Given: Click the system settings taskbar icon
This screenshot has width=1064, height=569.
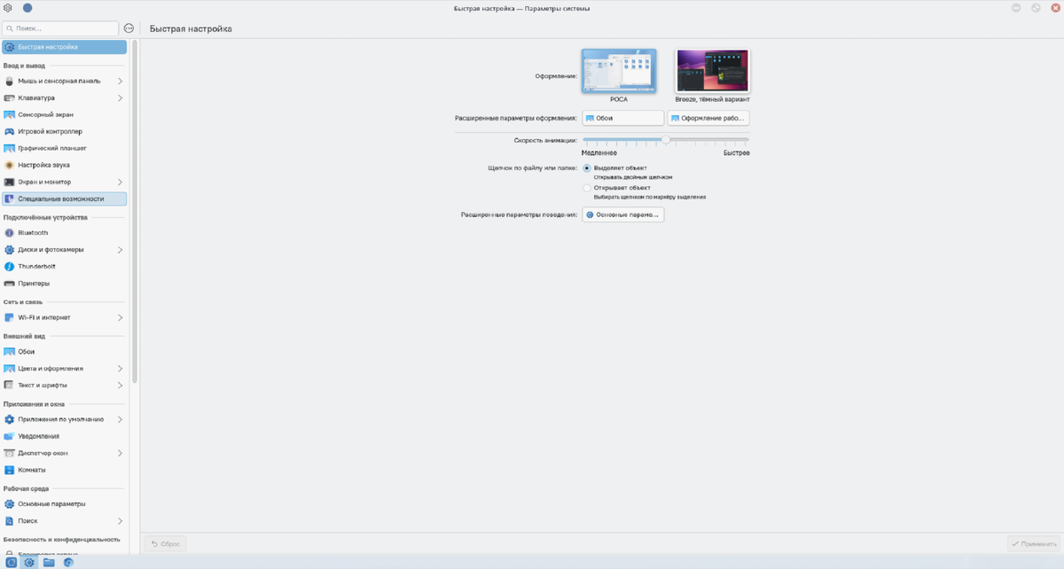Looking at the screenshot, I should [29, 562].
